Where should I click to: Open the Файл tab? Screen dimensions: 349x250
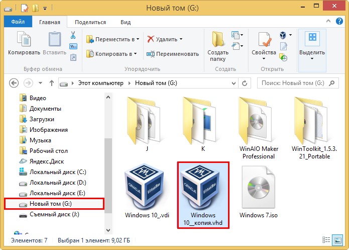(18, 22)
